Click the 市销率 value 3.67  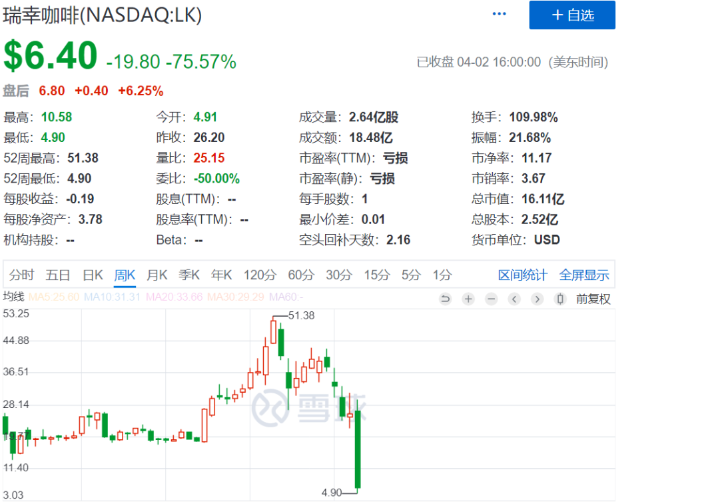click(x=533, y=179)
